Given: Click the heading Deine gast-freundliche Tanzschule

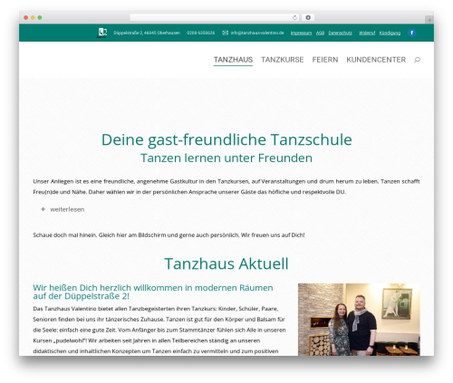Looking at the screenshot, I should tap(226, 139).
